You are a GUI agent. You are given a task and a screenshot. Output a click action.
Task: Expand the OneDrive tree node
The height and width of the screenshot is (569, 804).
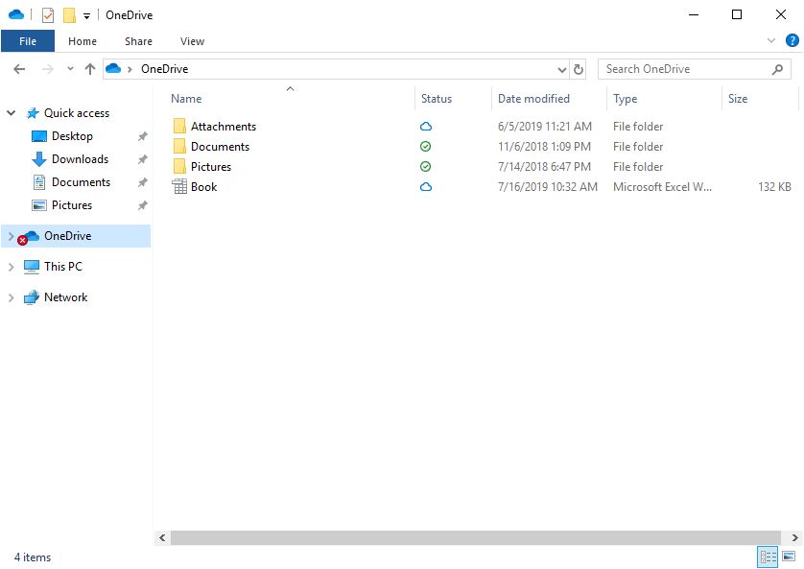point(11,236)
